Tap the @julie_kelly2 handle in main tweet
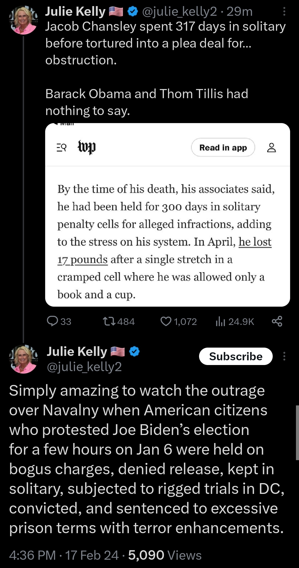 (x=84, y=367)
